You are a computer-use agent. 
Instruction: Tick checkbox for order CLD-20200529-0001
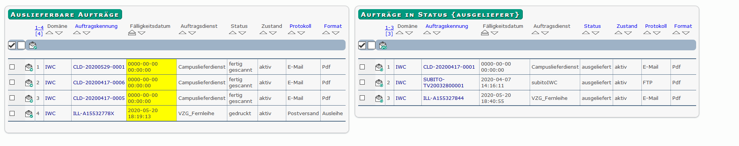pyautogui.click(x=12, y=67)
